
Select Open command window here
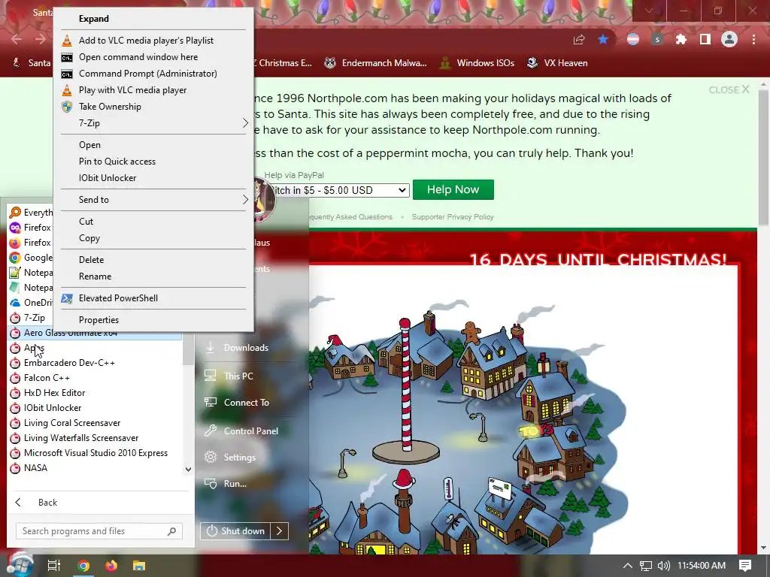(138, 57)
